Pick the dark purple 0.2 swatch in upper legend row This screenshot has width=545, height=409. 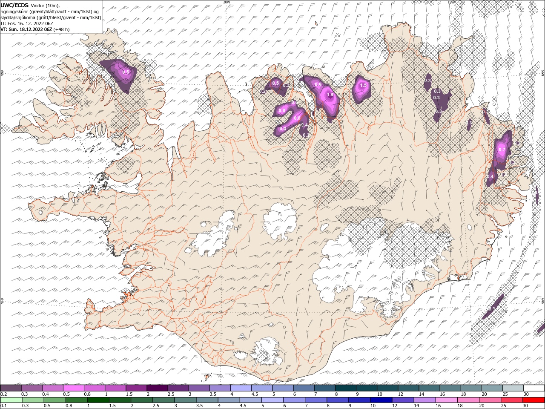click(x=11, y=388)
